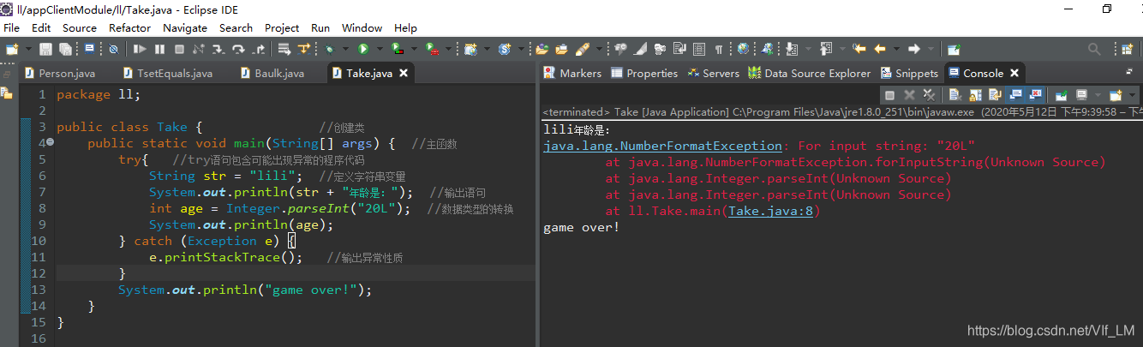This screenshot has height=347, width=1143.
Task: Close the Console view tab
Action: pos(1014,74)
